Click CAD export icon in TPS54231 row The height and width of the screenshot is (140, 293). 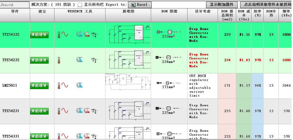coord(79,111)
